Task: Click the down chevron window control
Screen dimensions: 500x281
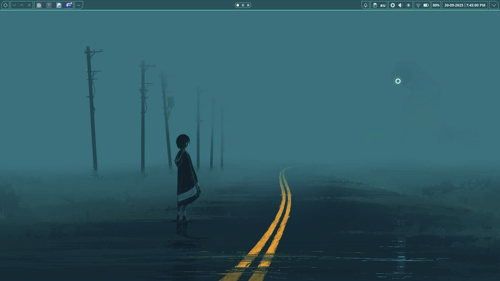Action: (x=14, y=5)
